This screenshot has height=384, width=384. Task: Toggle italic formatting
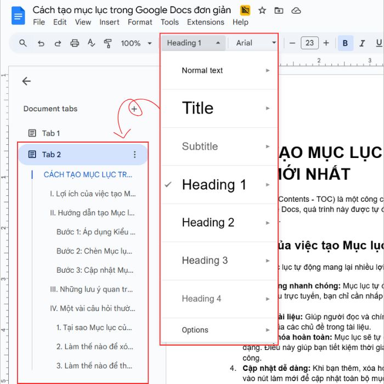point(362,43)
